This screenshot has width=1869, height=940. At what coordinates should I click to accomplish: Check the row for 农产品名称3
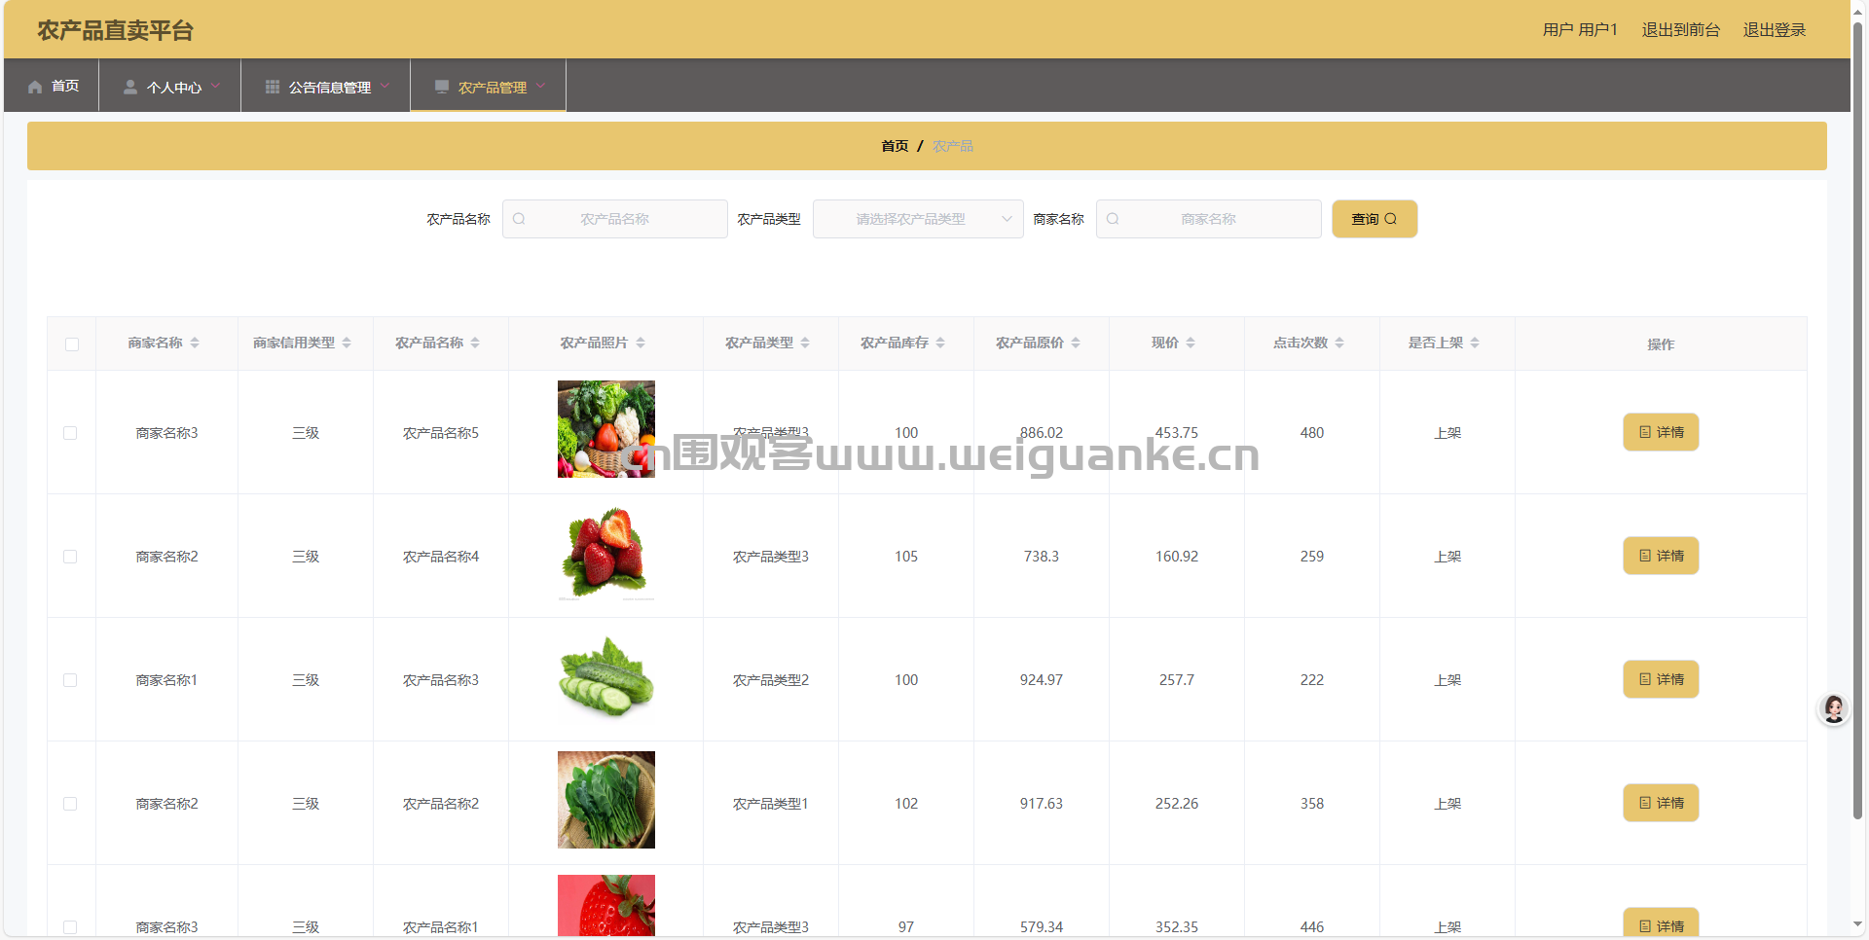70,680
